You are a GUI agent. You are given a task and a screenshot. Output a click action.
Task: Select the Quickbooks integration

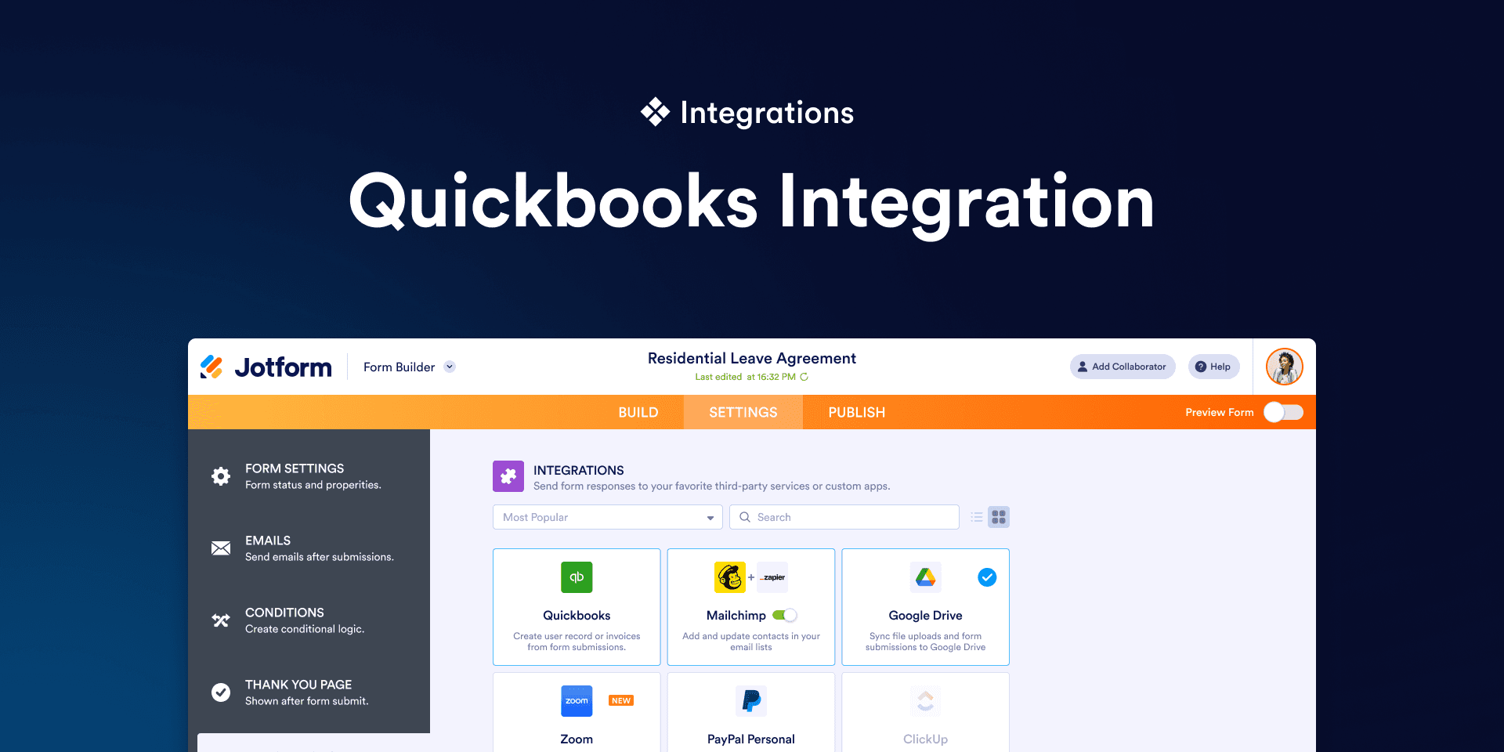(x=577, y=607)
